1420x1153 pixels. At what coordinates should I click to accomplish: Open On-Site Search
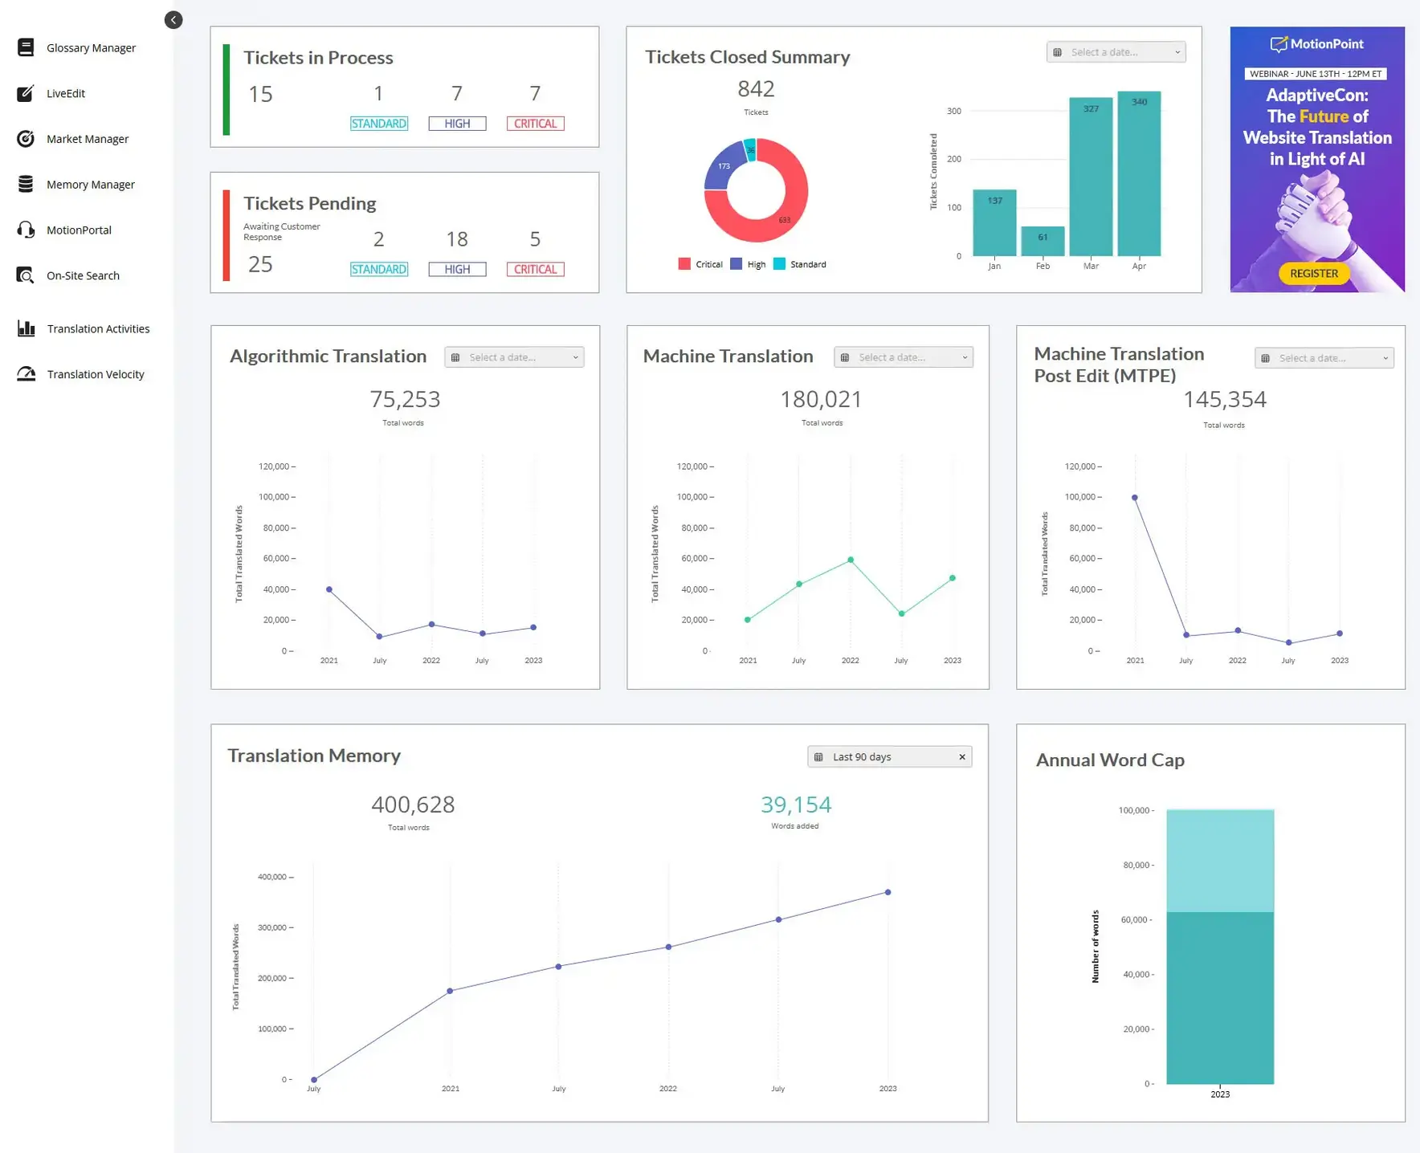83,275
